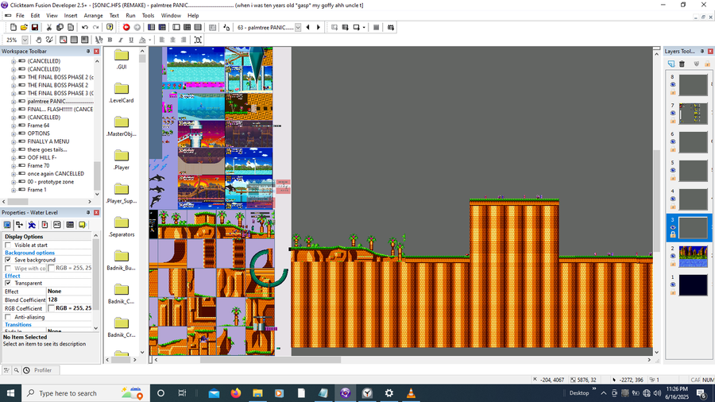715x402 pixels.
Task: Open the Profiler tab at bottom
Action: tap(43, 370)
